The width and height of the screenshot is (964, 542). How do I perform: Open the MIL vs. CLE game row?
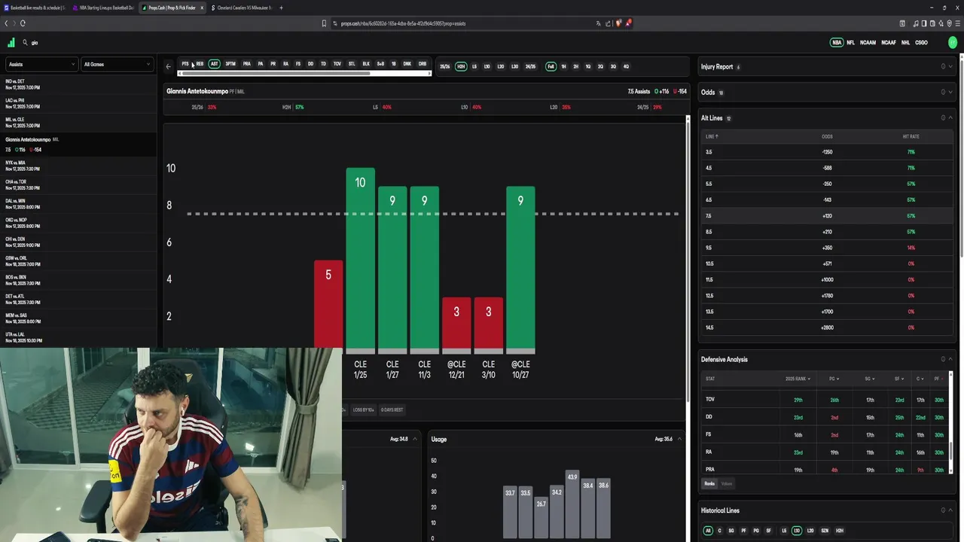point(78,123)
